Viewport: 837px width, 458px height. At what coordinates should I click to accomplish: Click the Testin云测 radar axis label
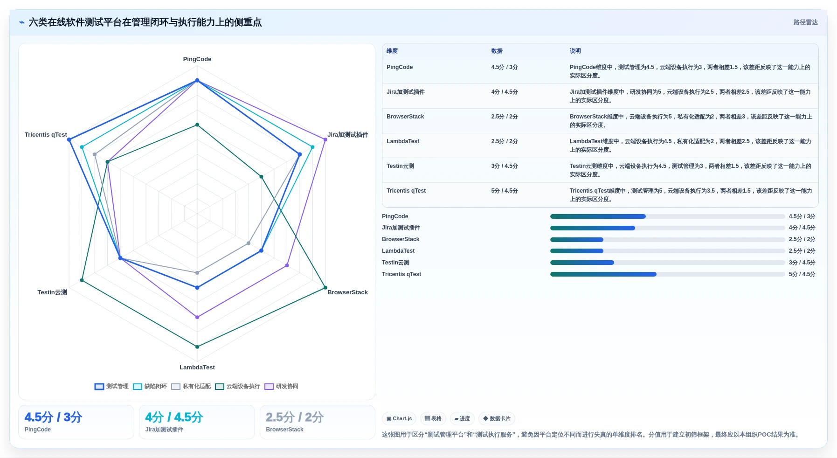(x=52, y=292)
